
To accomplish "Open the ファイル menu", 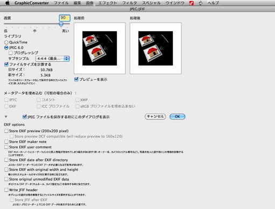I will (x=61, y=3).
